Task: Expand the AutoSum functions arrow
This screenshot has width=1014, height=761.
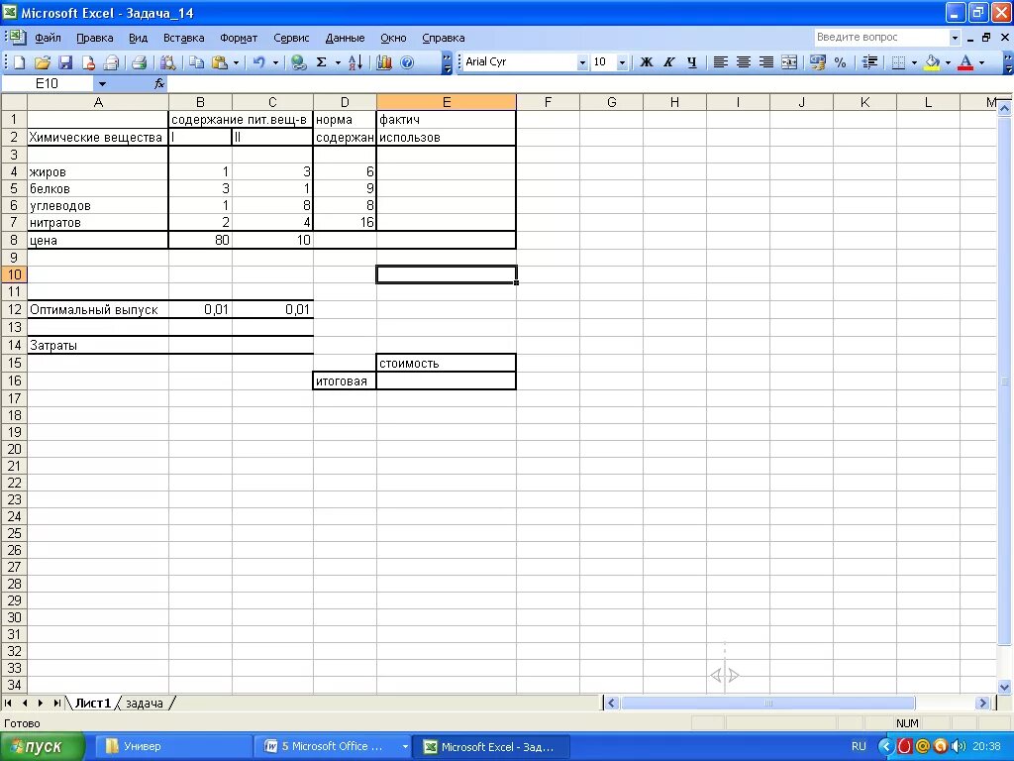Action: [x=338, y=62]
